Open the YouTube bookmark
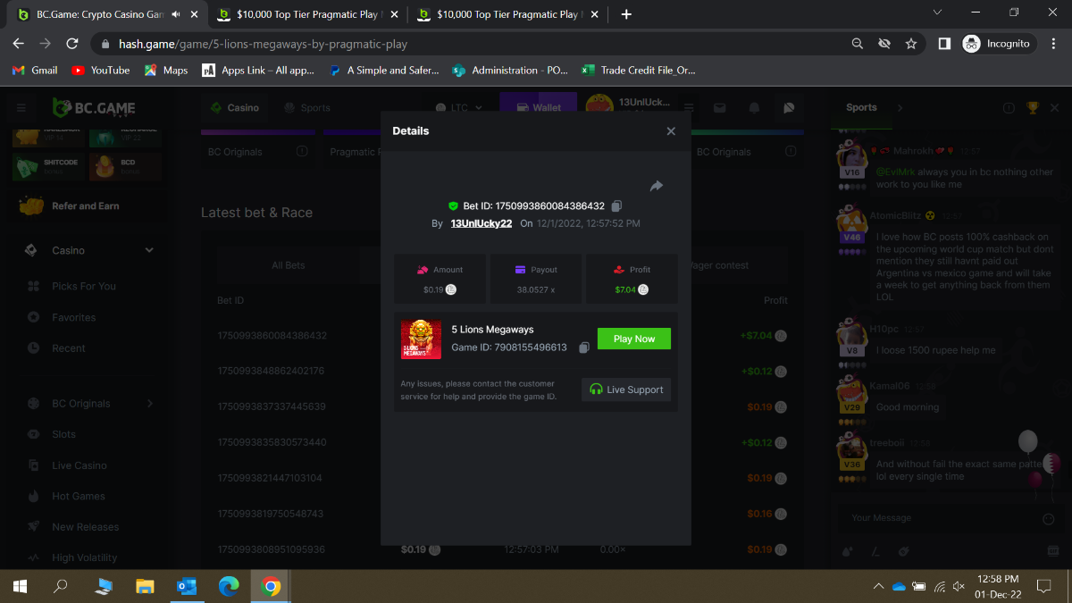 pos(100,70)
